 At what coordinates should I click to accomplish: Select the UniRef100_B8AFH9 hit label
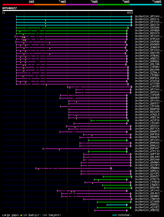[147, 109]
